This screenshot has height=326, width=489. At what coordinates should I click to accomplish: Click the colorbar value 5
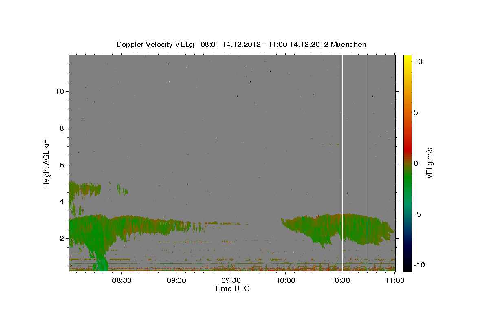[416, 112]
